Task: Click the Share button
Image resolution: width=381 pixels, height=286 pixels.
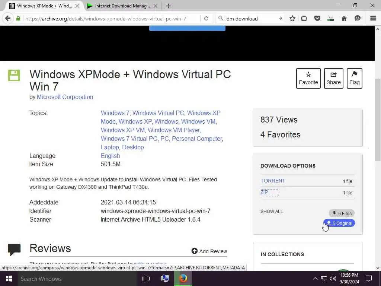Action: point(334,78)
